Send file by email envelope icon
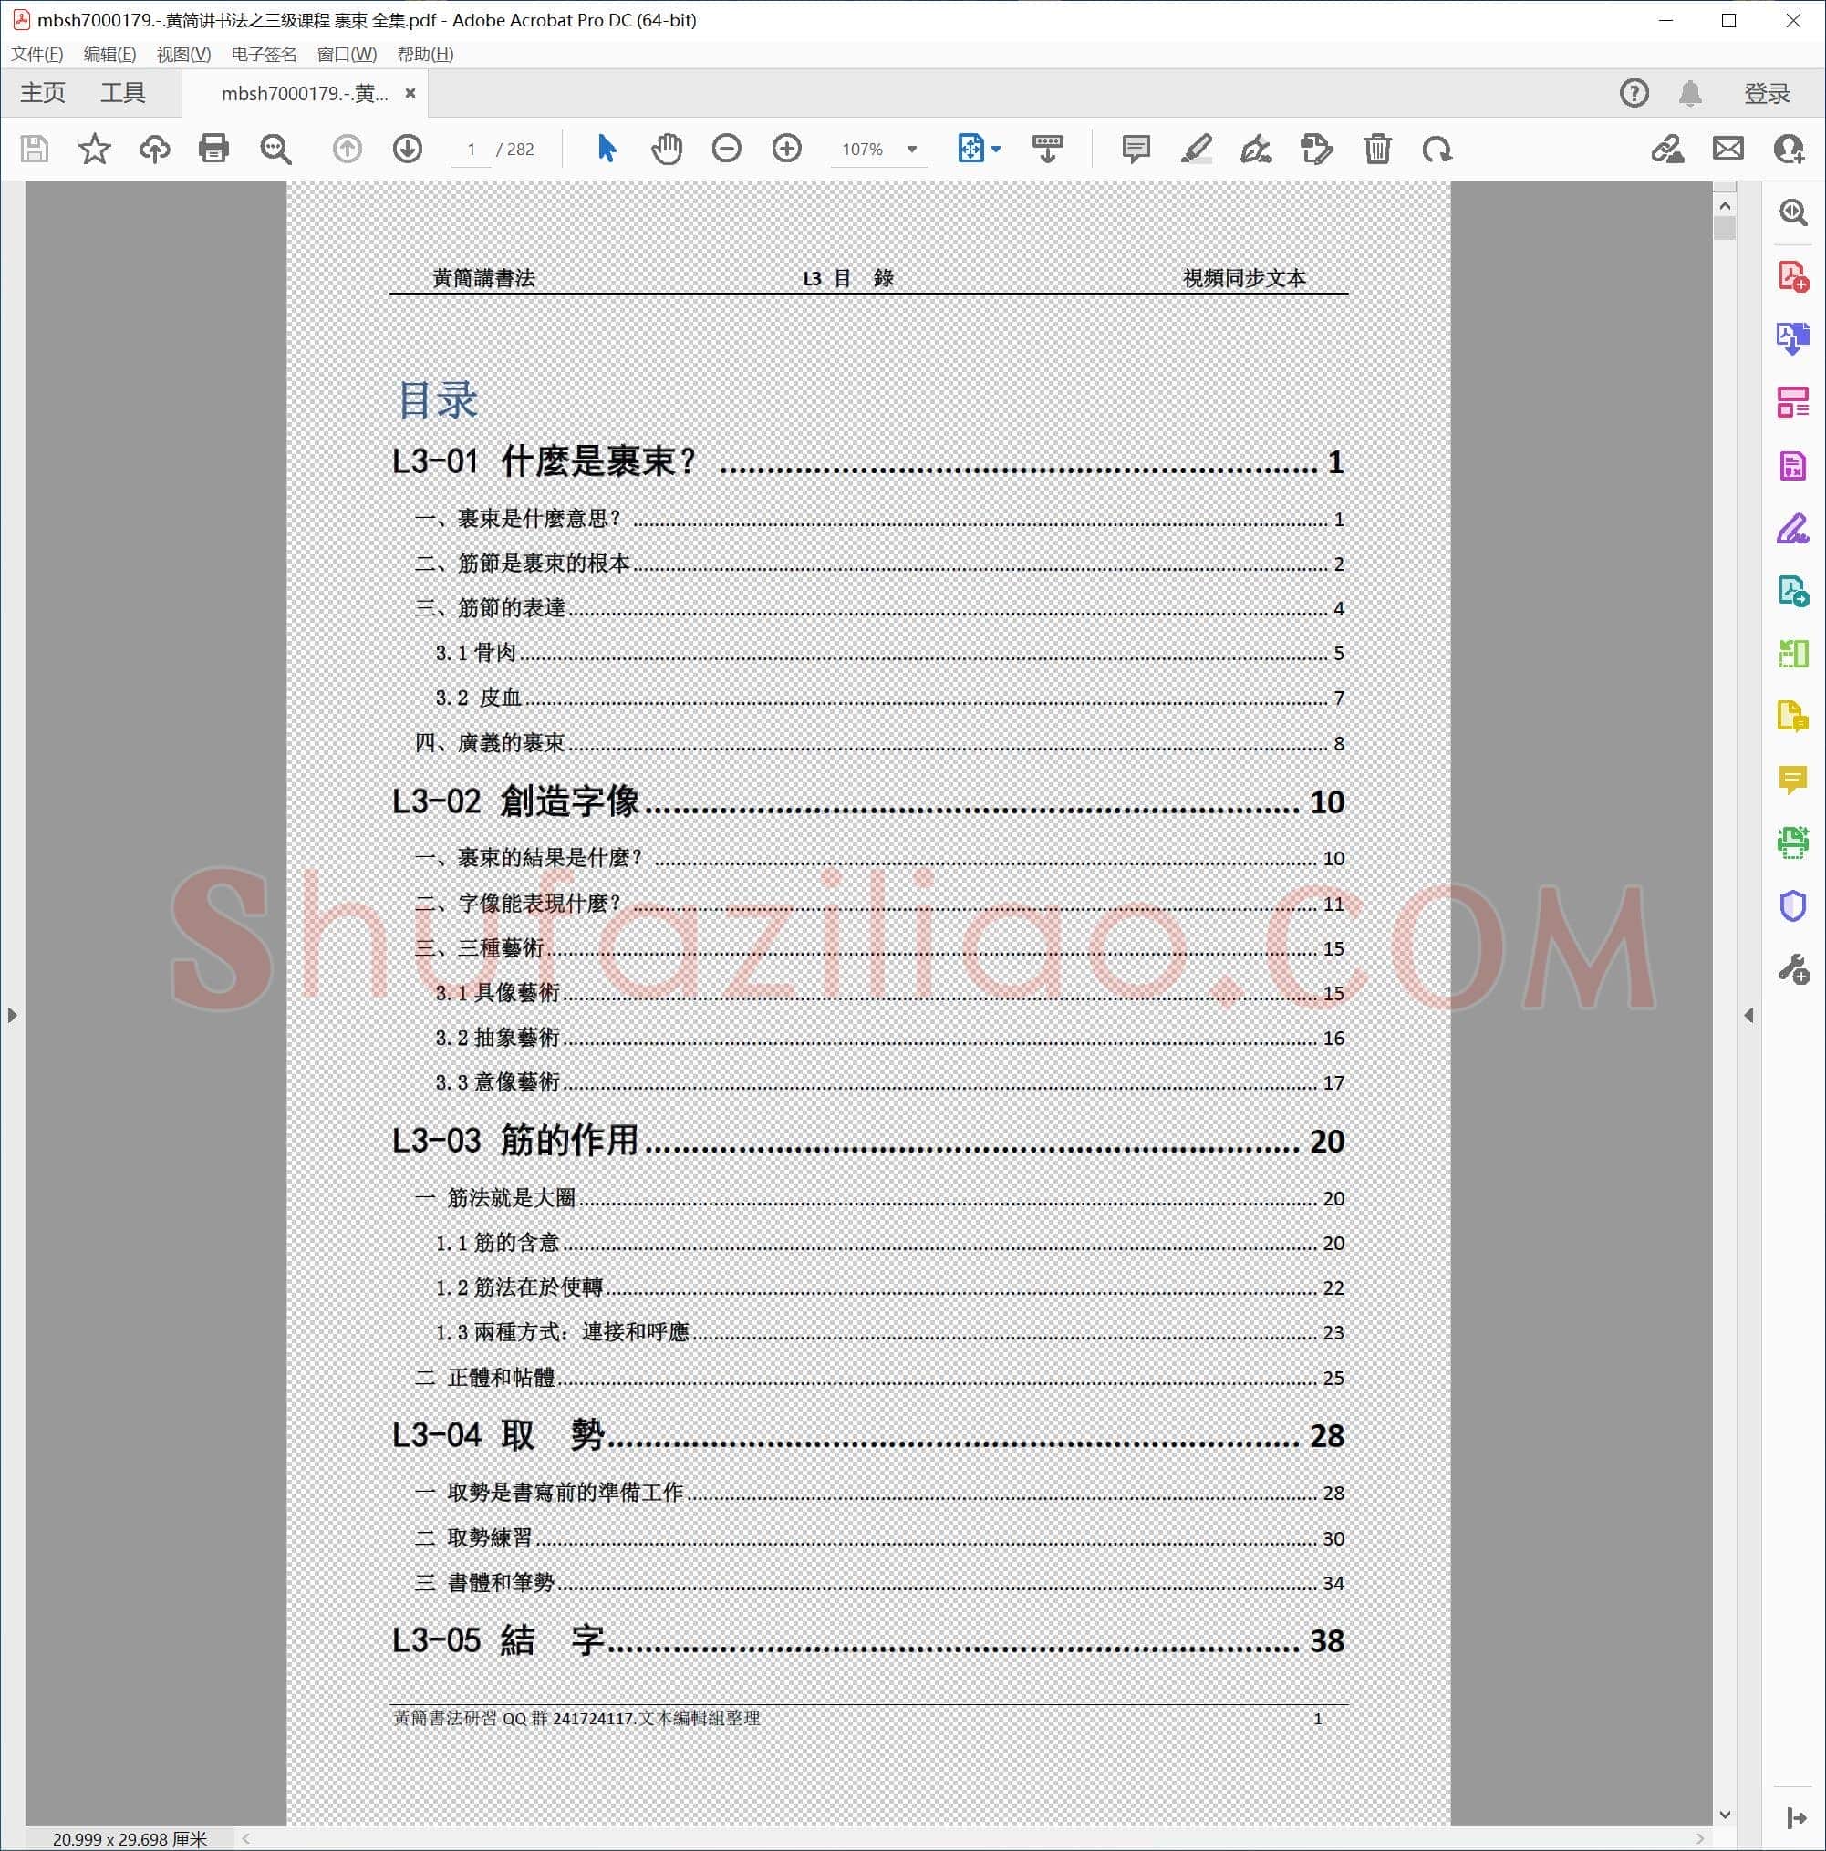This screenshot has height=1851, width=1826. (1728, 150)
